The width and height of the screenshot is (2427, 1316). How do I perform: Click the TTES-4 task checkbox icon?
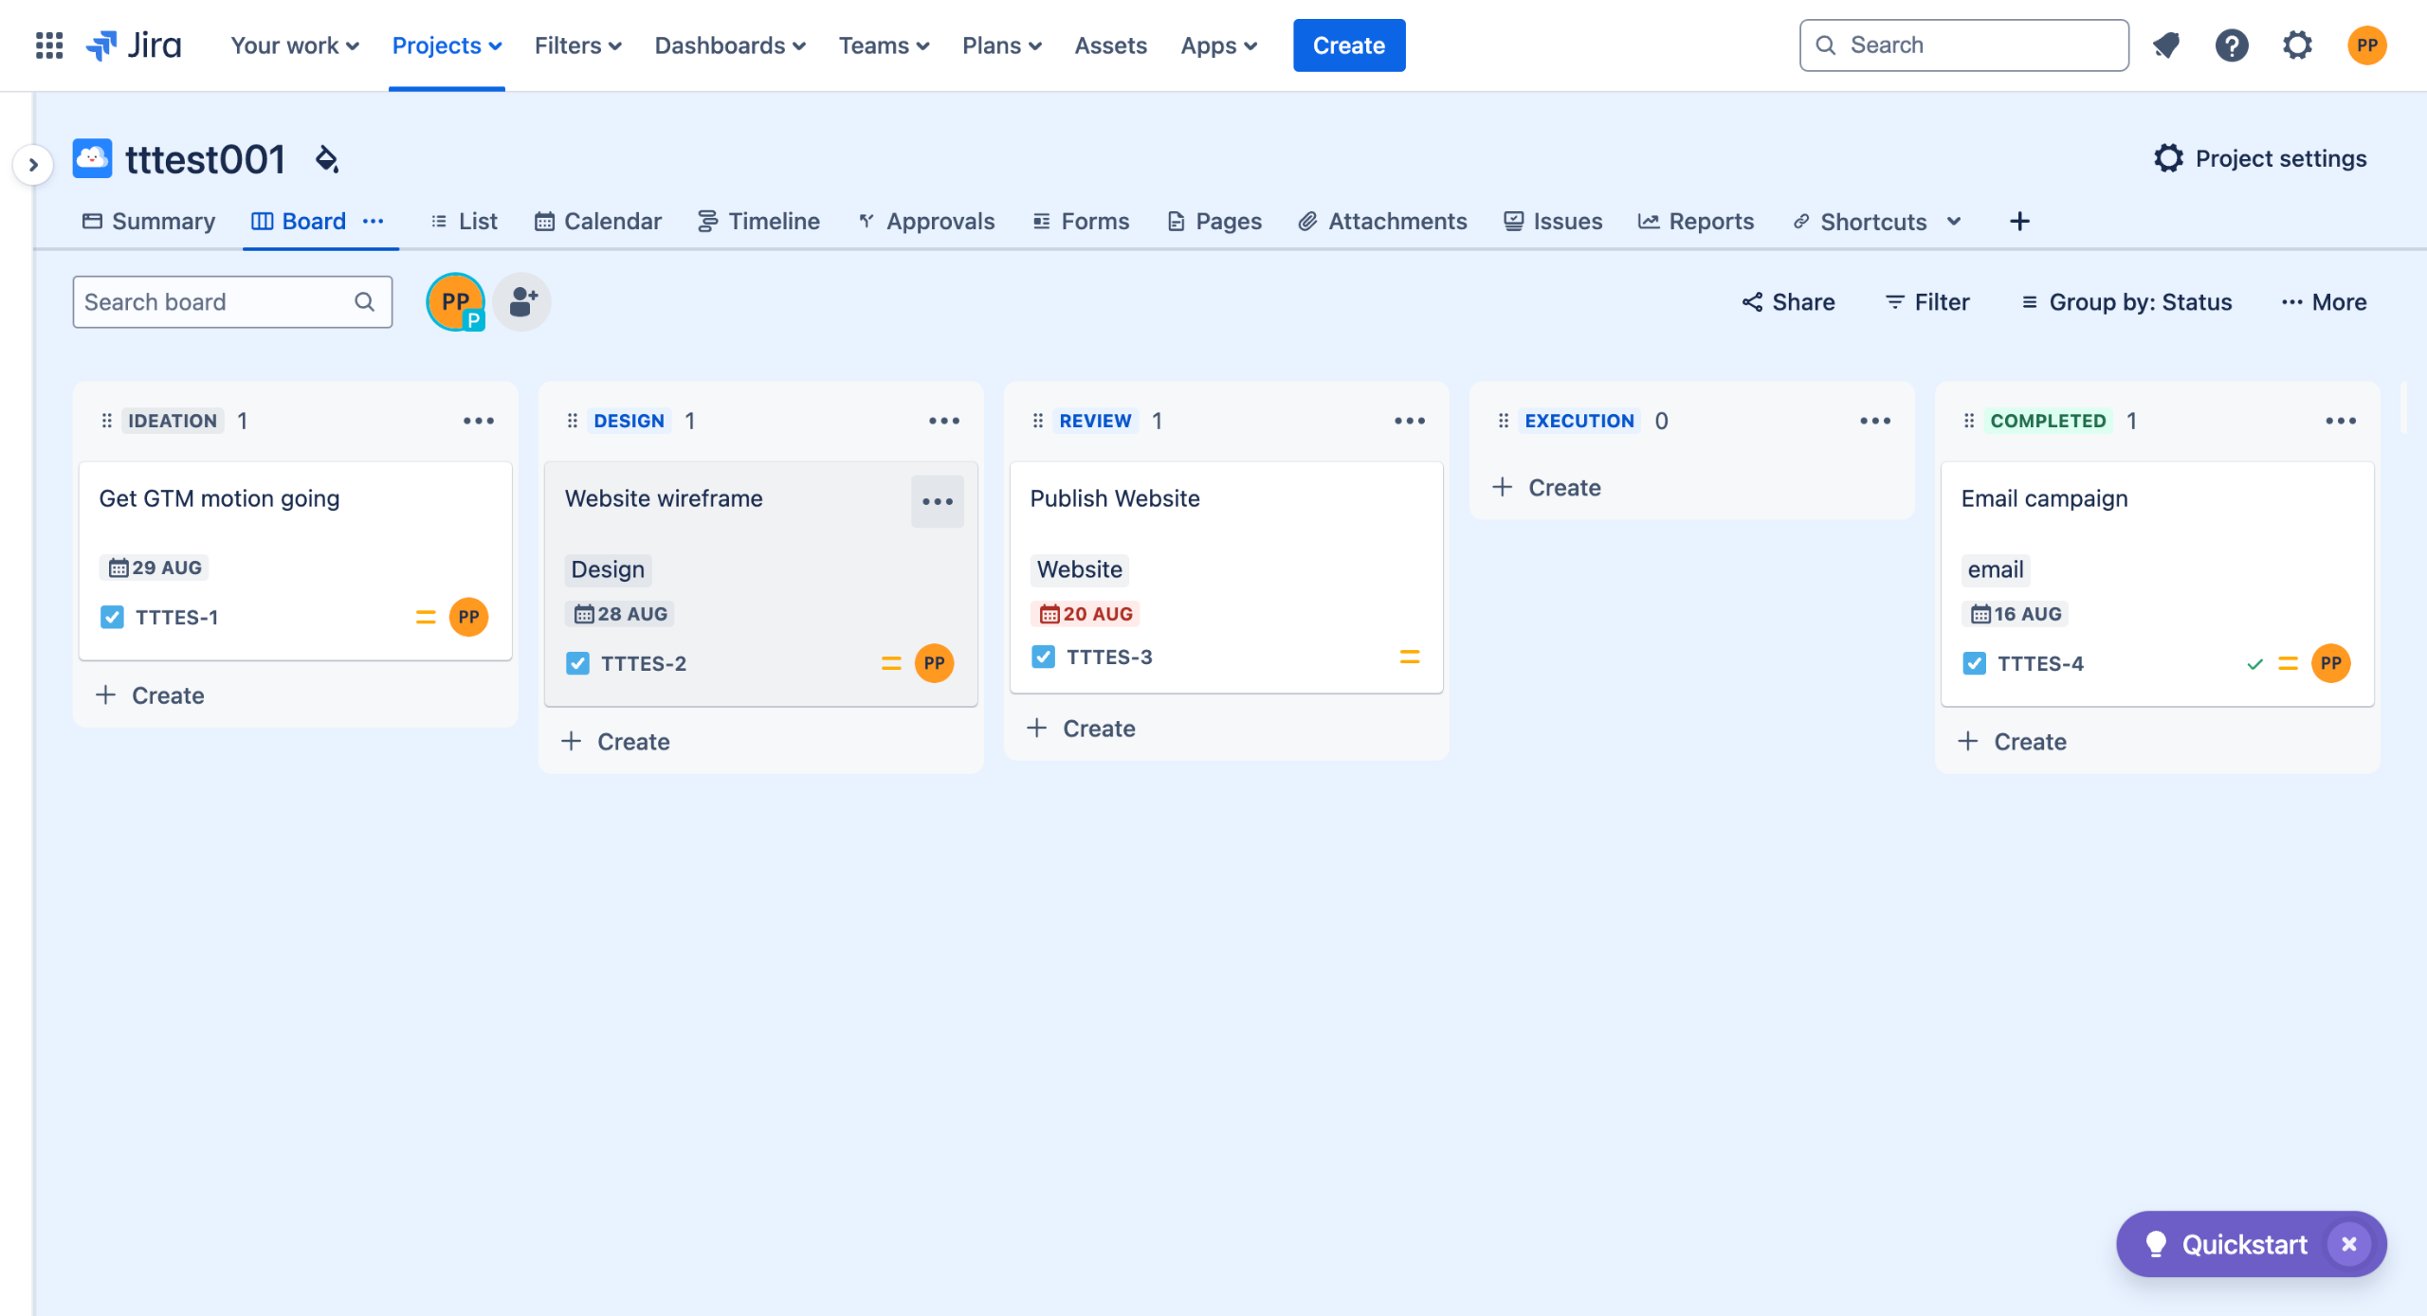click(1975, 663)
